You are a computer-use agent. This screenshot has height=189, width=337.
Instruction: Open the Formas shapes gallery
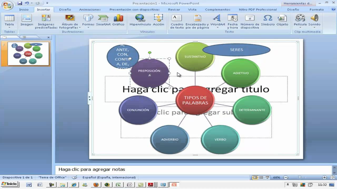88,21
